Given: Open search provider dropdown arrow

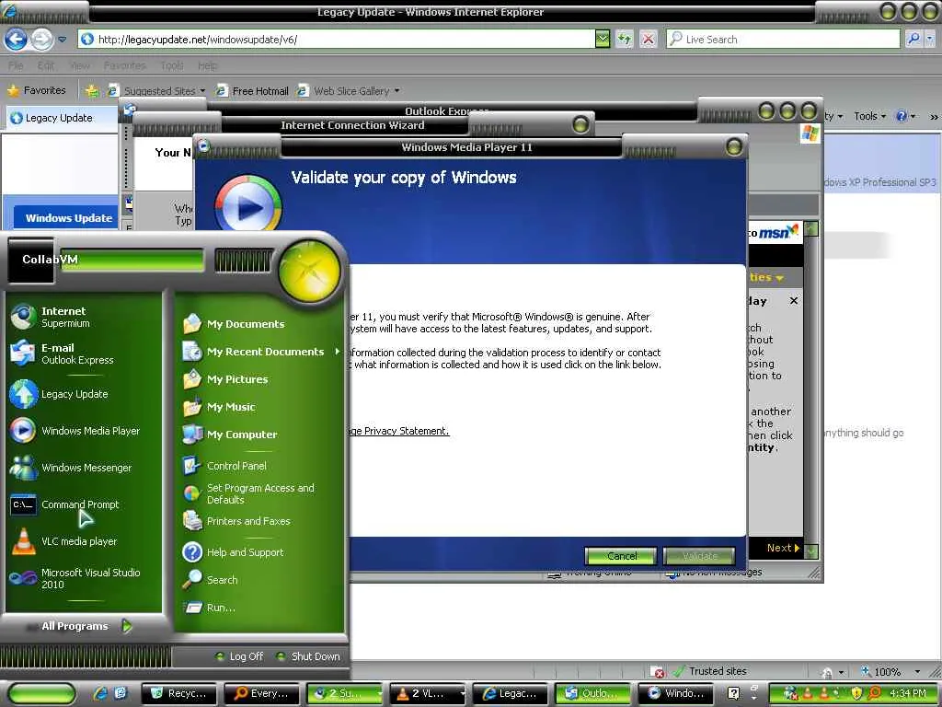Looking at the screenshot, I should tap(929, 40).
